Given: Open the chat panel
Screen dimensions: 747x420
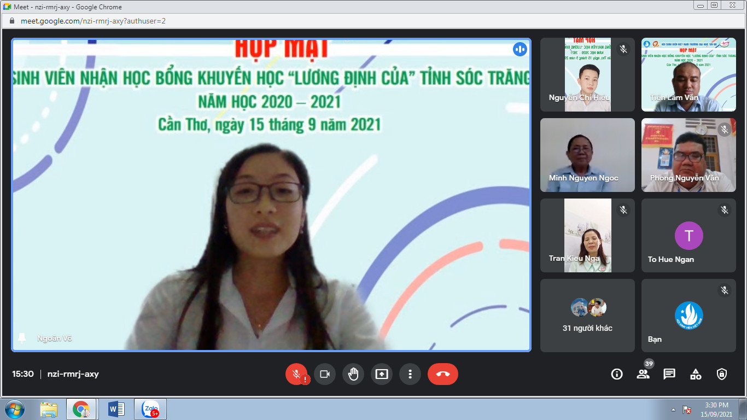Looking at the screenshot, I should pos(669,374).
